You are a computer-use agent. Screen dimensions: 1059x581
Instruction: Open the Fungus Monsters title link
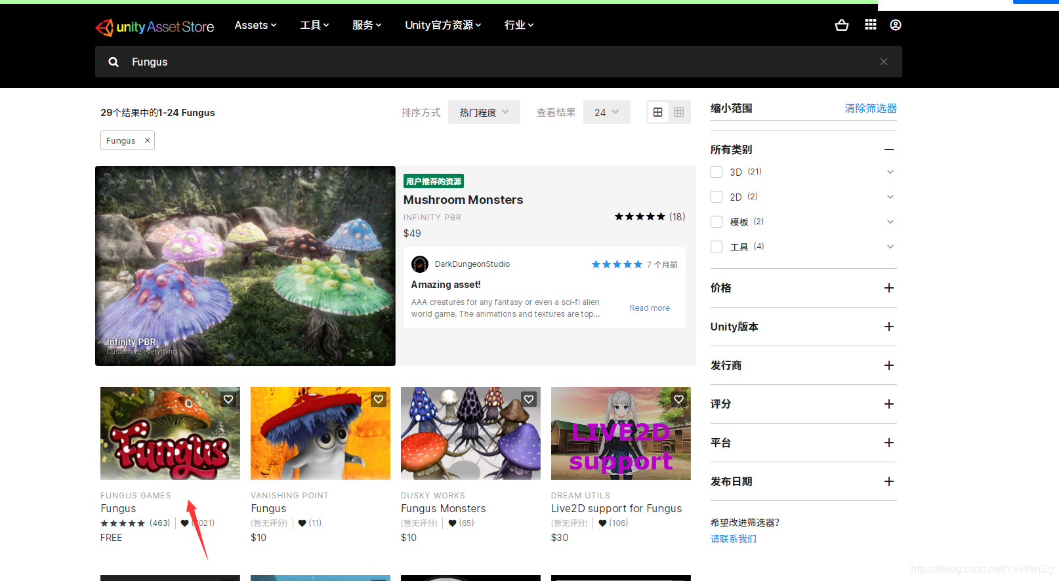444,509
